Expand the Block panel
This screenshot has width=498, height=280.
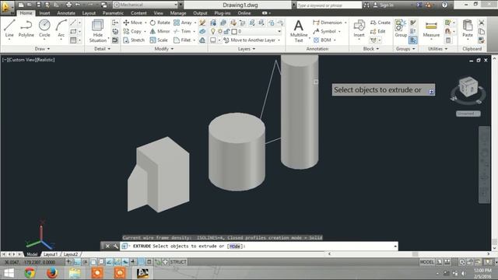(x=371, y=49)
